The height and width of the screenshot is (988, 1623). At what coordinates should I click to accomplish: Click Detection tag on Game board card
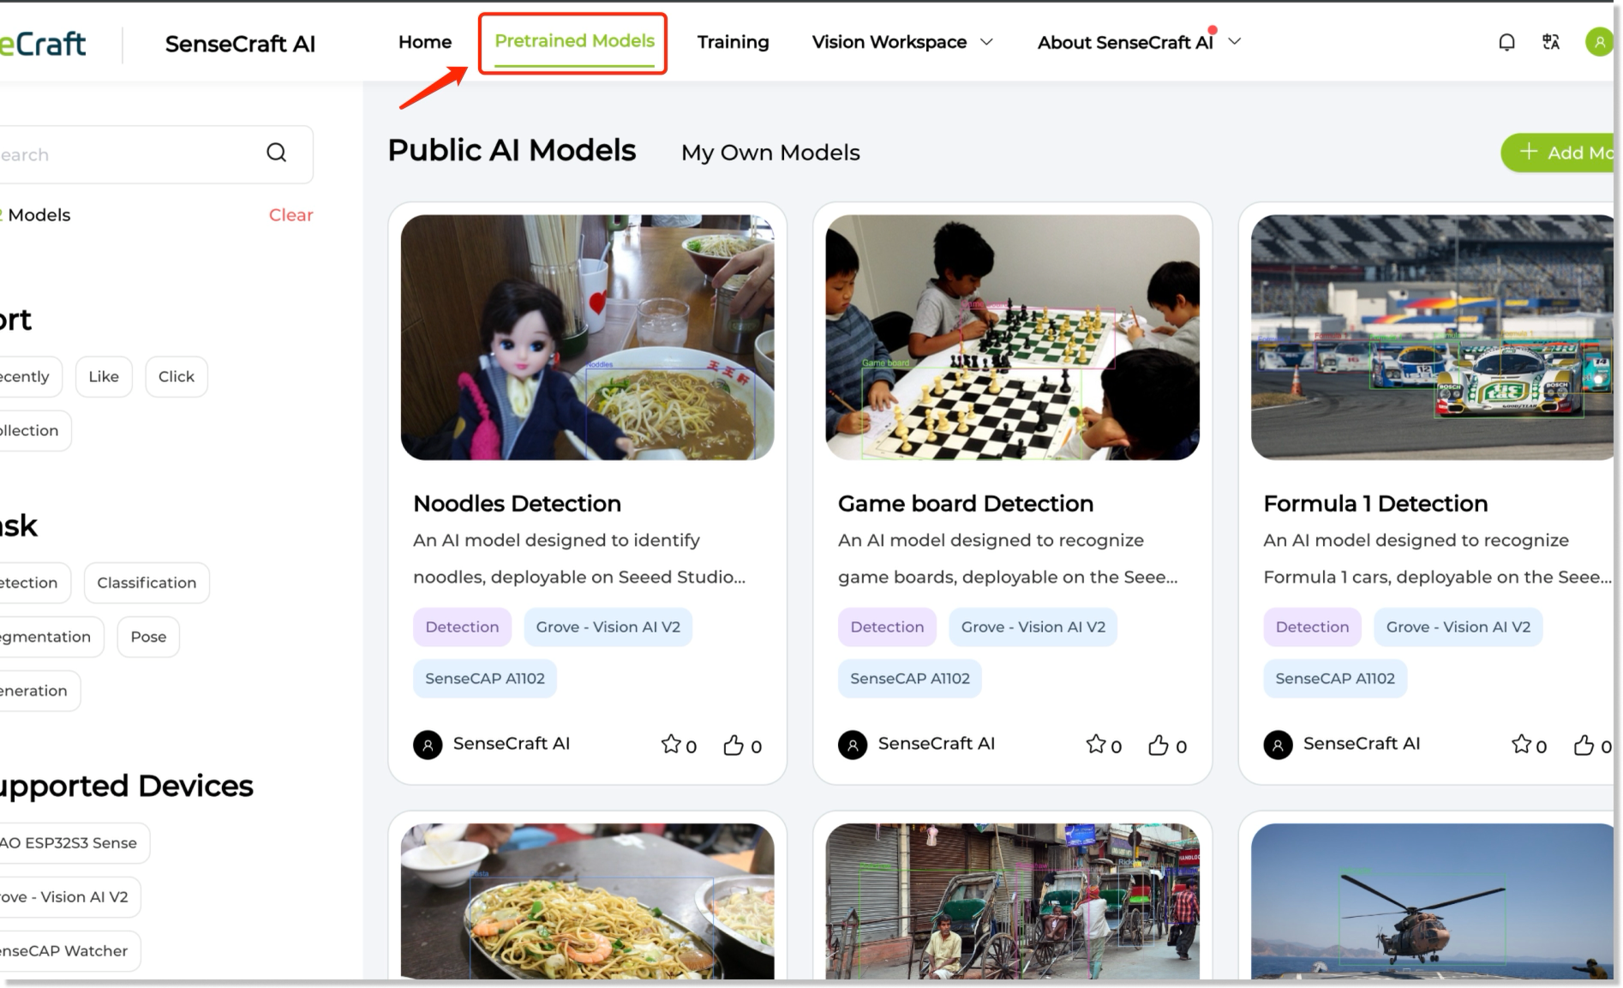click(887, 627)
